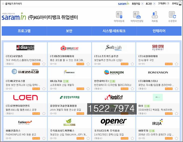Favorite the (주)로엔엔터테인먼트 job with its star

pyautogui.click(x=44, y=114)
